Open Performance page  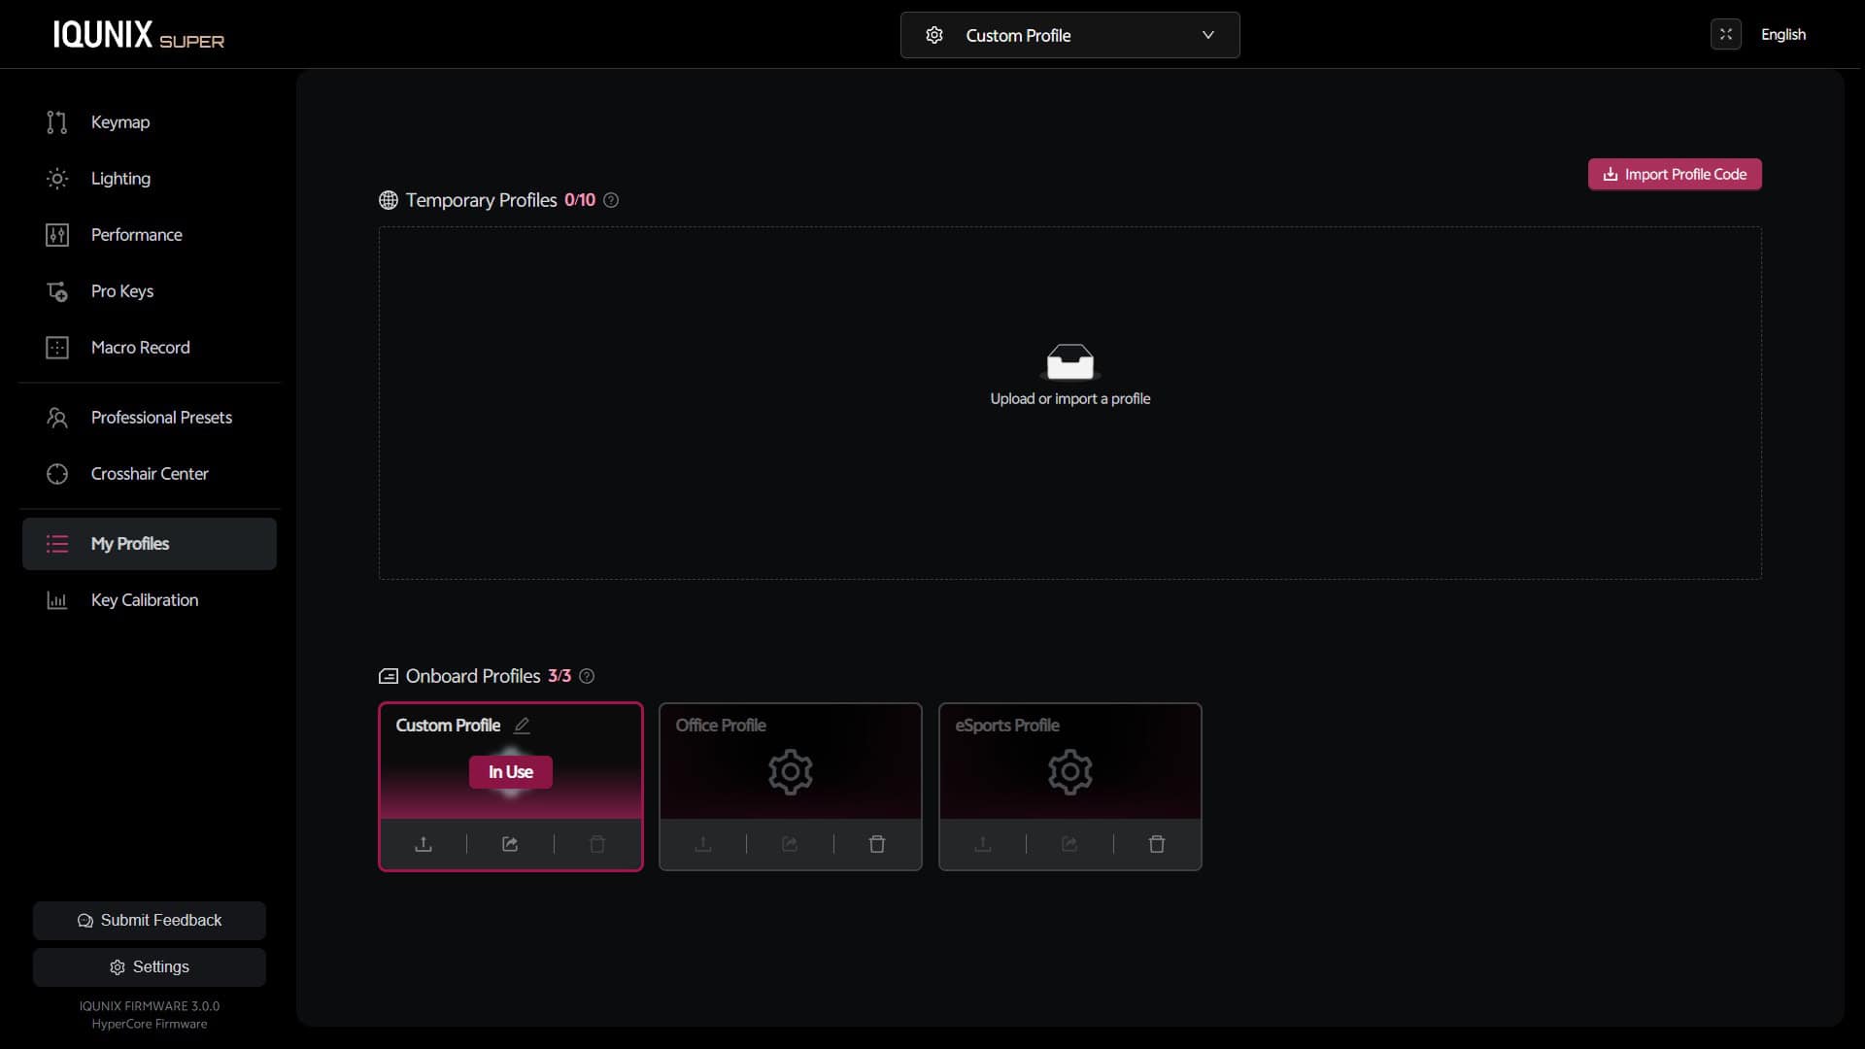[x=150, y=235]
